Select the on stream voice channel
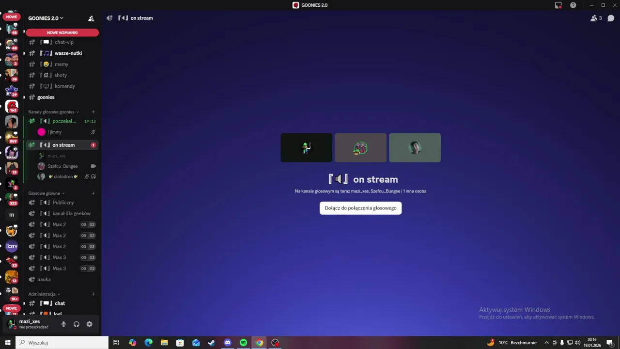The height and width of the screenshot is (349, 620). (62, 145)
